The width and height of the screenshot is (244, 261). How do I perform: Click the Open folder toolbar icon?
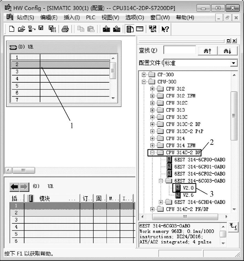(x=21, y=29)
